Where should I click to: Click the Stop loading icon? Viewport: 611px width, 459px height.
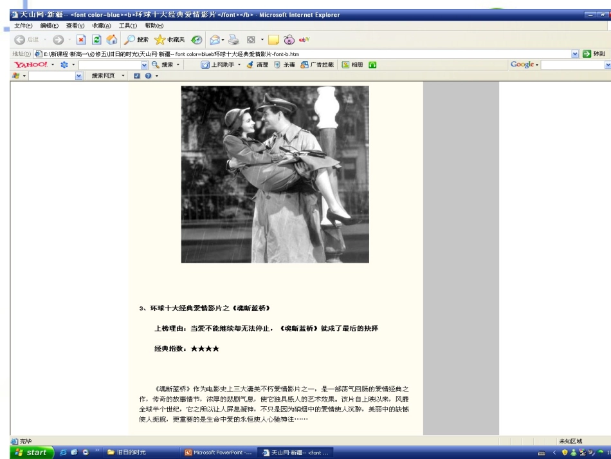tap(81, 40)
